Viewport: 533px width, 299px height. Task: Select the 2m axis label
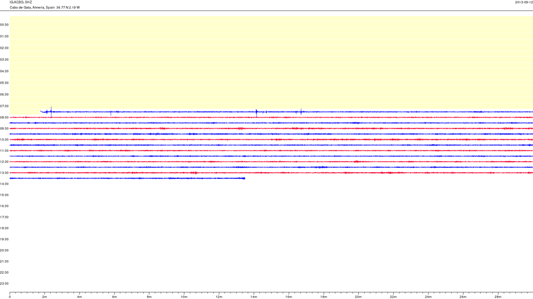point(44,297)
